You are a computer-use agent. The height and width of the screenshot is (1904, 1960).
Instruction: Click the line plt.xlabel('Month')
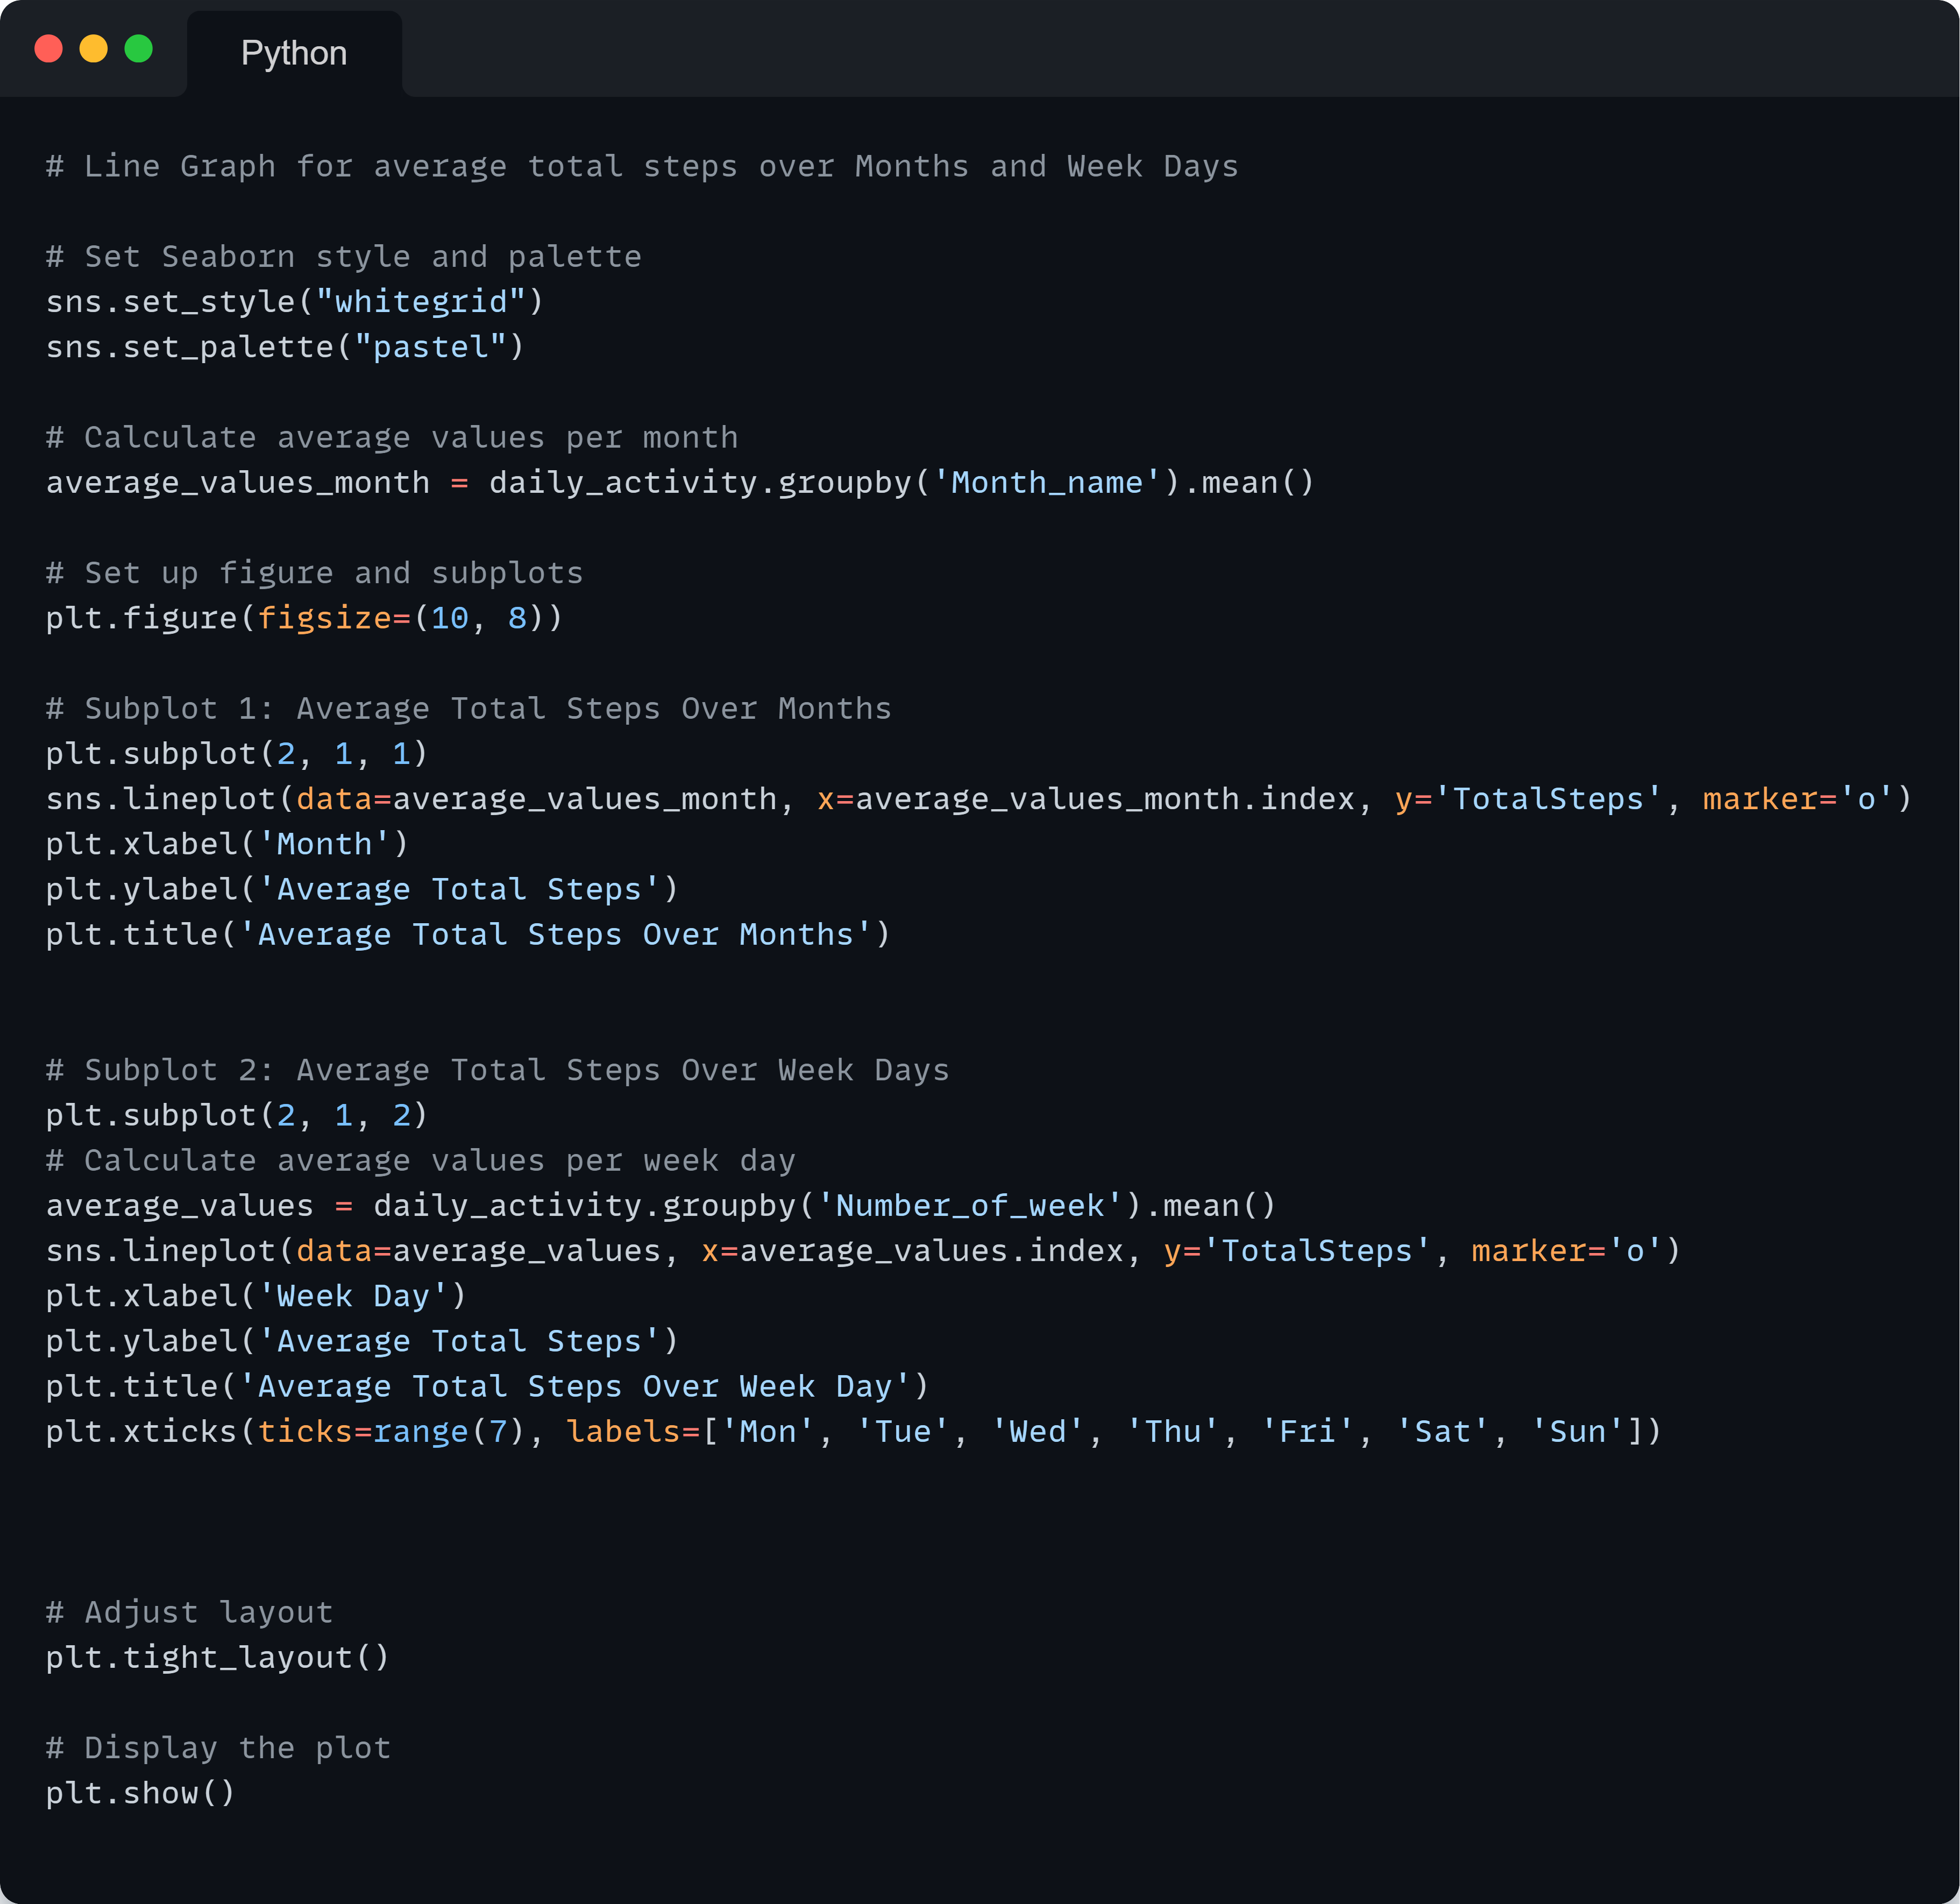tap(227, 844)
